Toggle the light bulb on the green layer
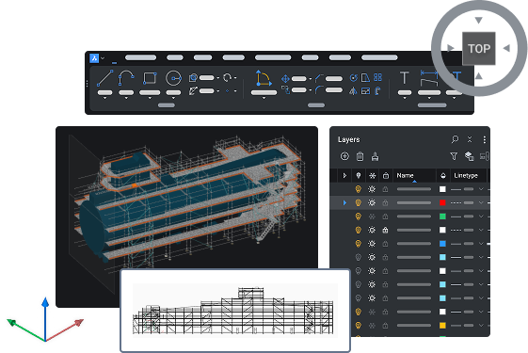The height and width of the screenshot is (353, 528). coord(359,217)
